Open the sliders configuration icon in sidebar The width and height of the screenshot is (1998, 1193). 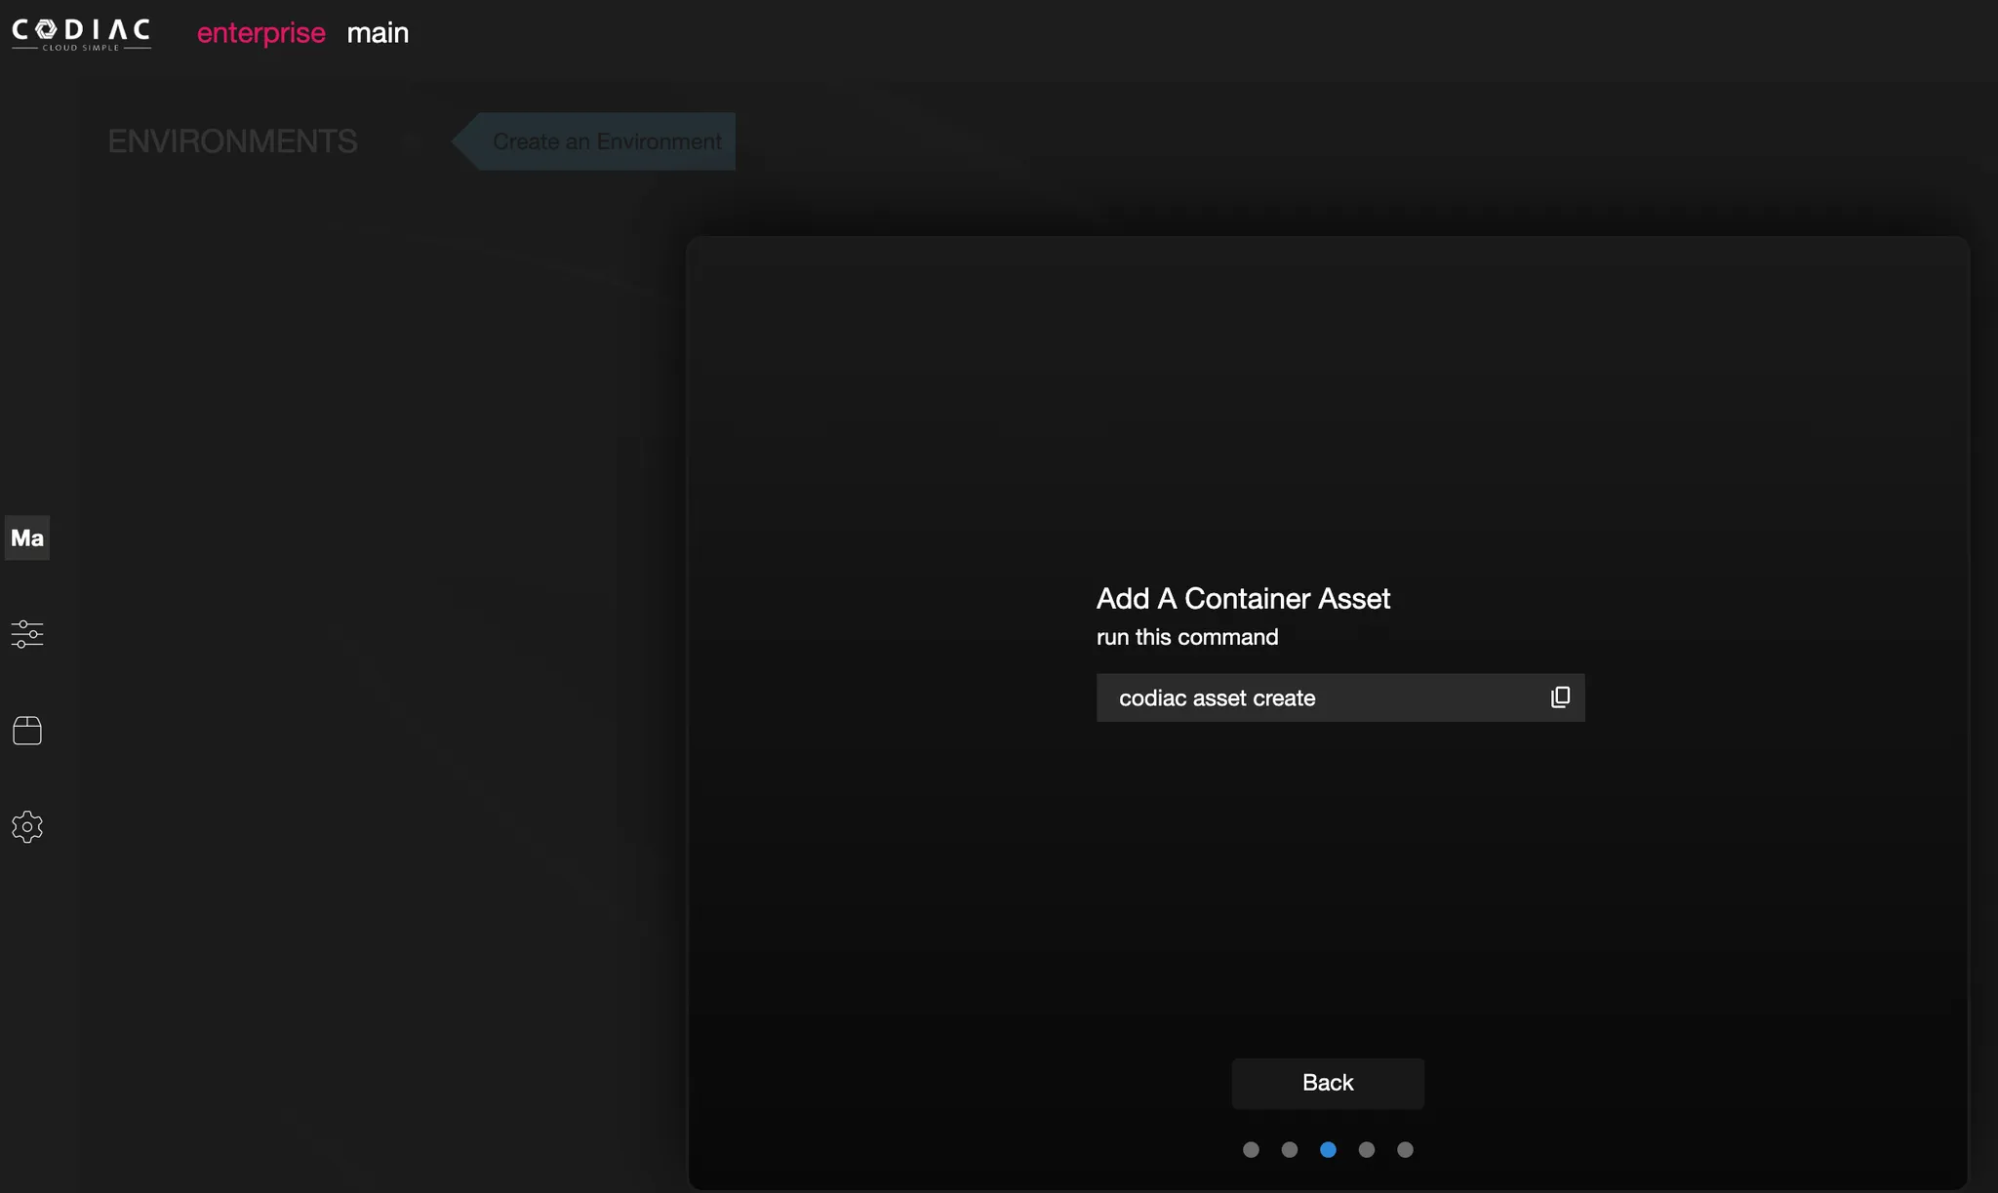coord(27,634)
